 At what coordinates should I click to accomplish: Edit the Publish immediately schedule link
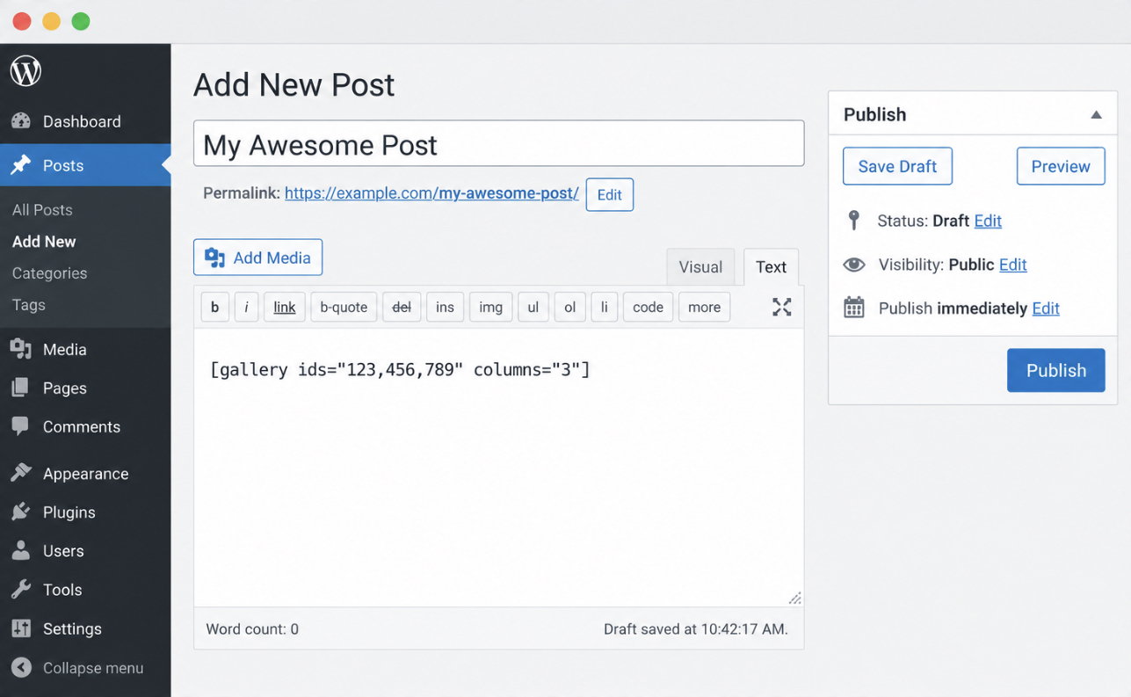[1046, 309]
